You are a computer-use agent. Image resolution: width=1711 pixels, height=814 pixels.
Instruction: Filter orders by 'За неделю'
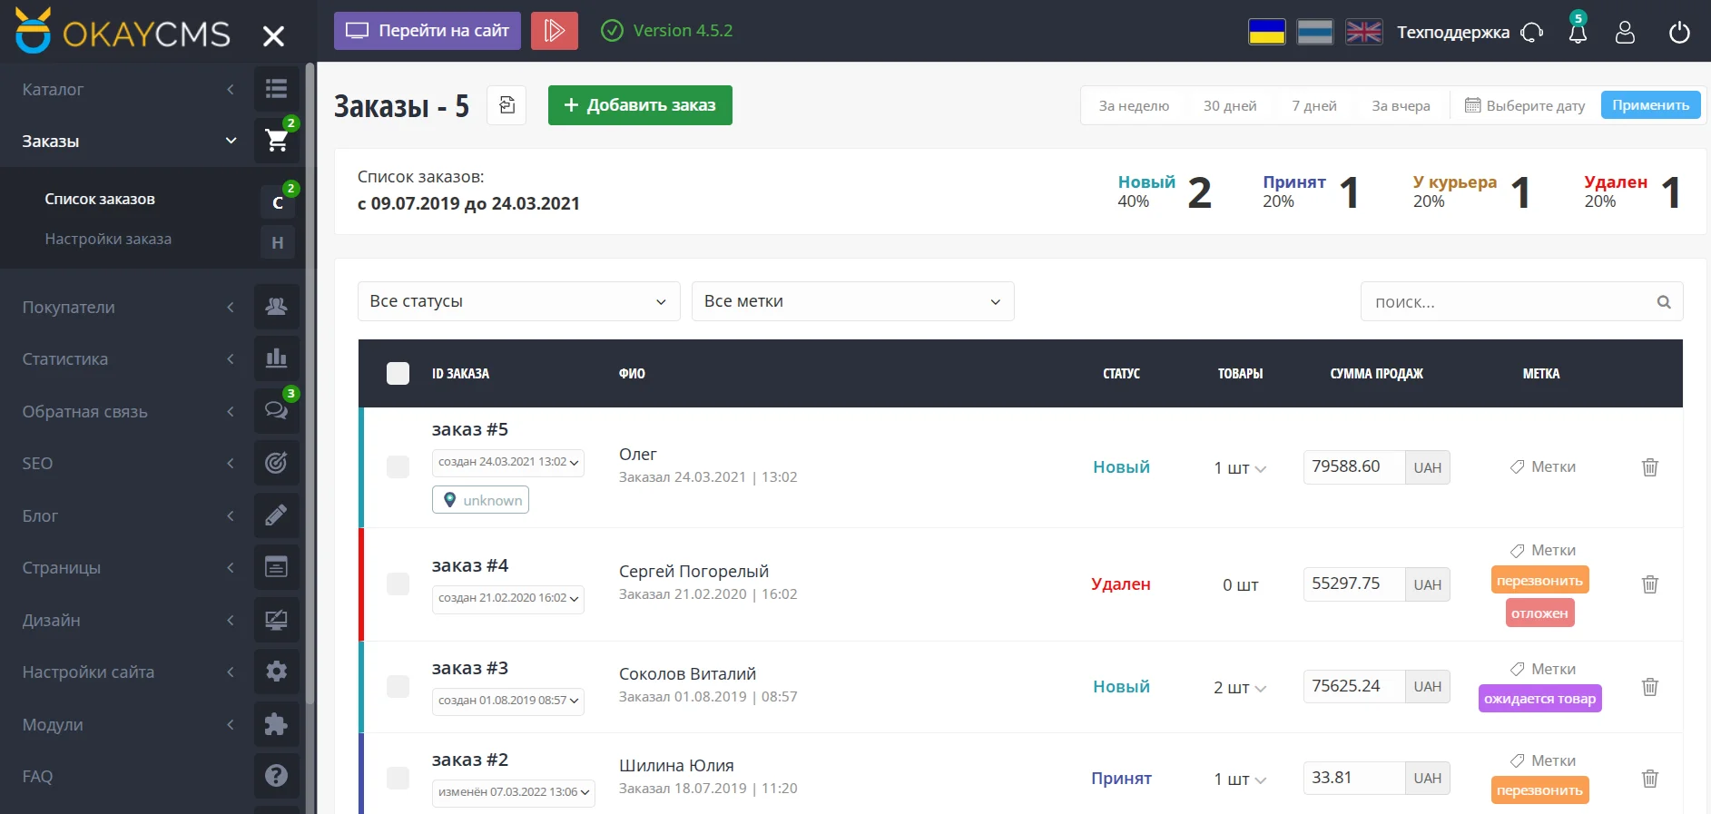(1134, 106)
